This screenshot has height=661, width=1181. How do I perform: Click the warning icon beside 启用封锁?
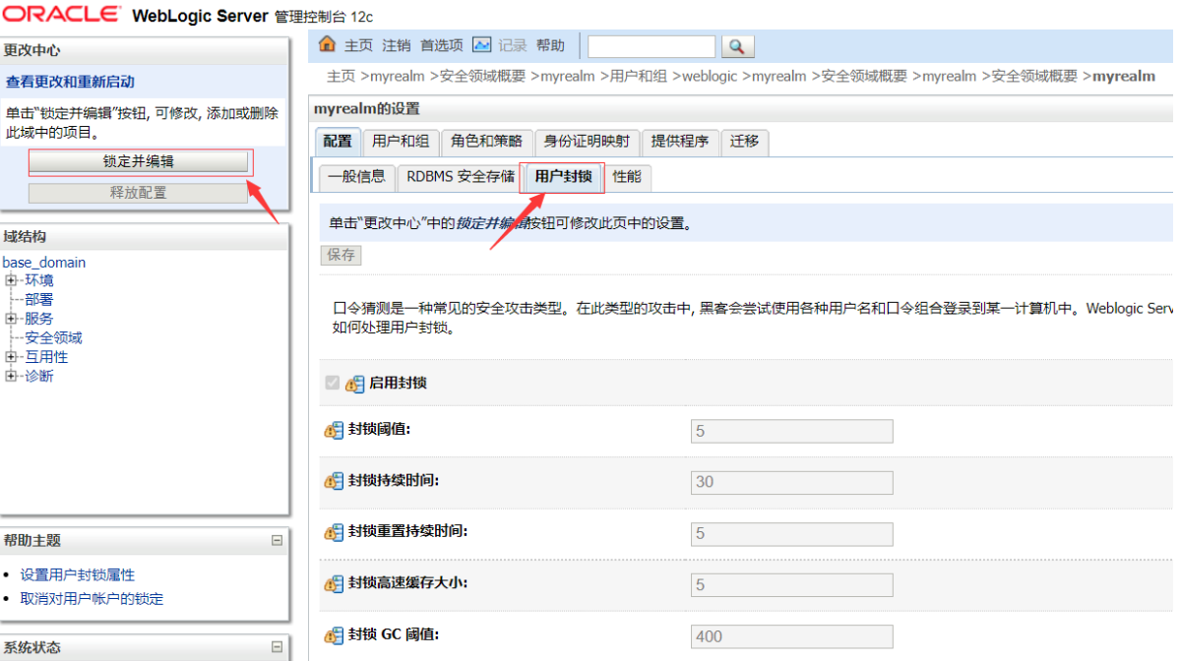tap(354, 384)
